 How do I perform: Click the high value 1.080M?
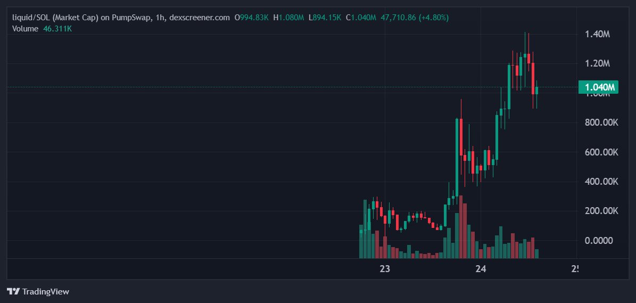[292, 18]
